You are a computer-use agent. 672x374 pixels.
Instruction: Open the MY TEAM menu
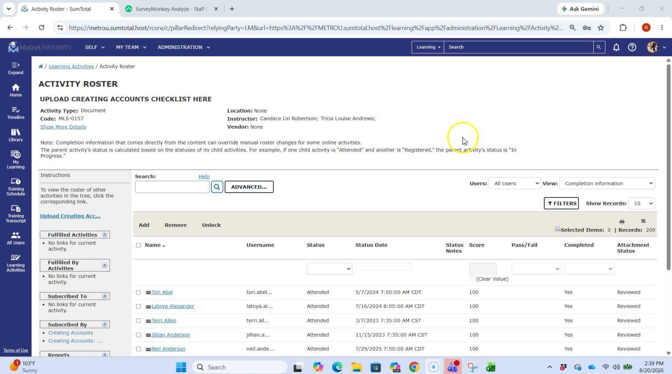click(x=131, y=47)
